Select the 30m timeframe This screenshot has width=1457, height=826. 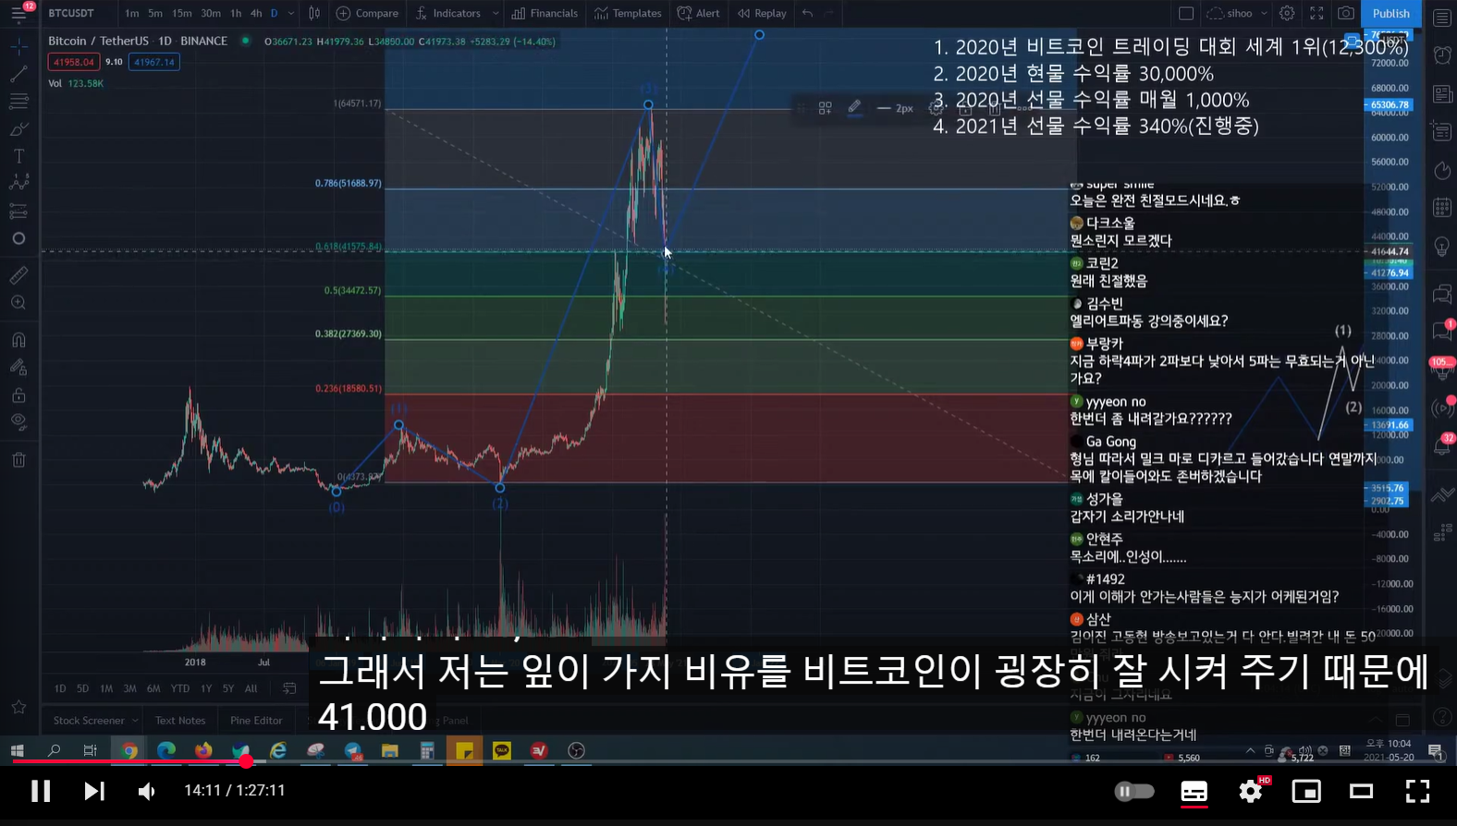(211, 13)
